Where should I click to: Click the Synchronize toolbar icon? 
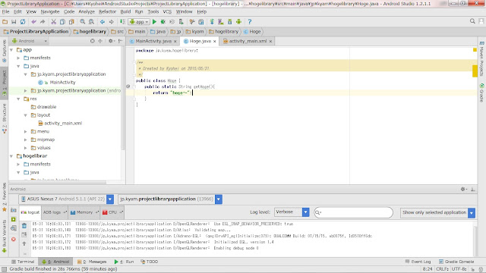point(23,22)
